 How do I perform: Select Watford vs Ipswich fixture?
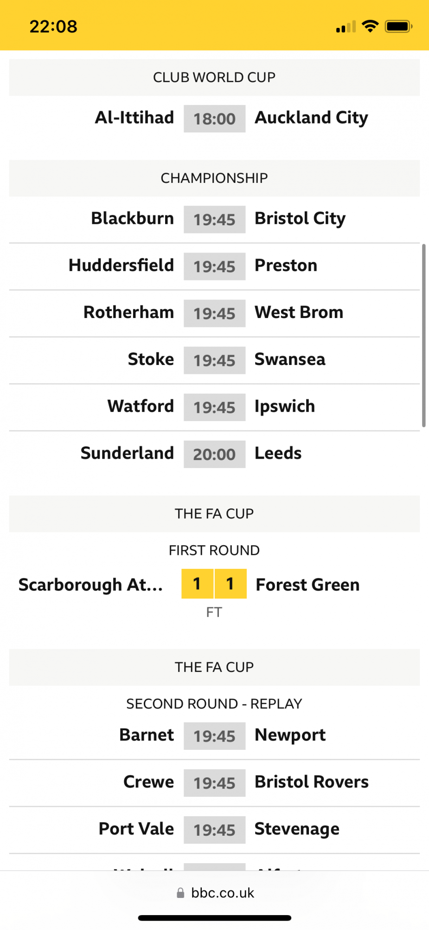coord(214,407)
